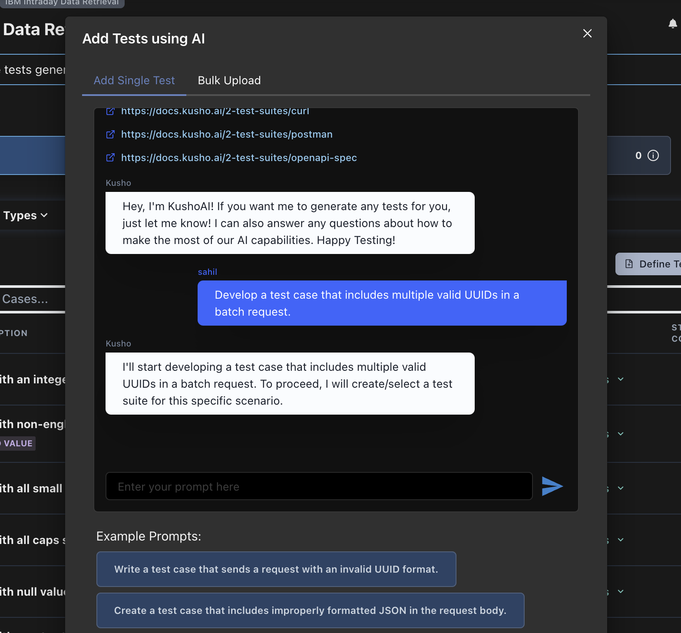The height and width of the screenshot is (633, 681).
Task: Click the Define Te… button in background
Action: (648, 264)
